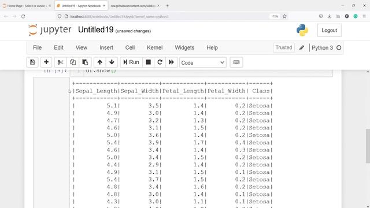Viewport: 370px width, 208px height.
Task: Click the kernel idle circle indicator
Action: click(339, 48)
